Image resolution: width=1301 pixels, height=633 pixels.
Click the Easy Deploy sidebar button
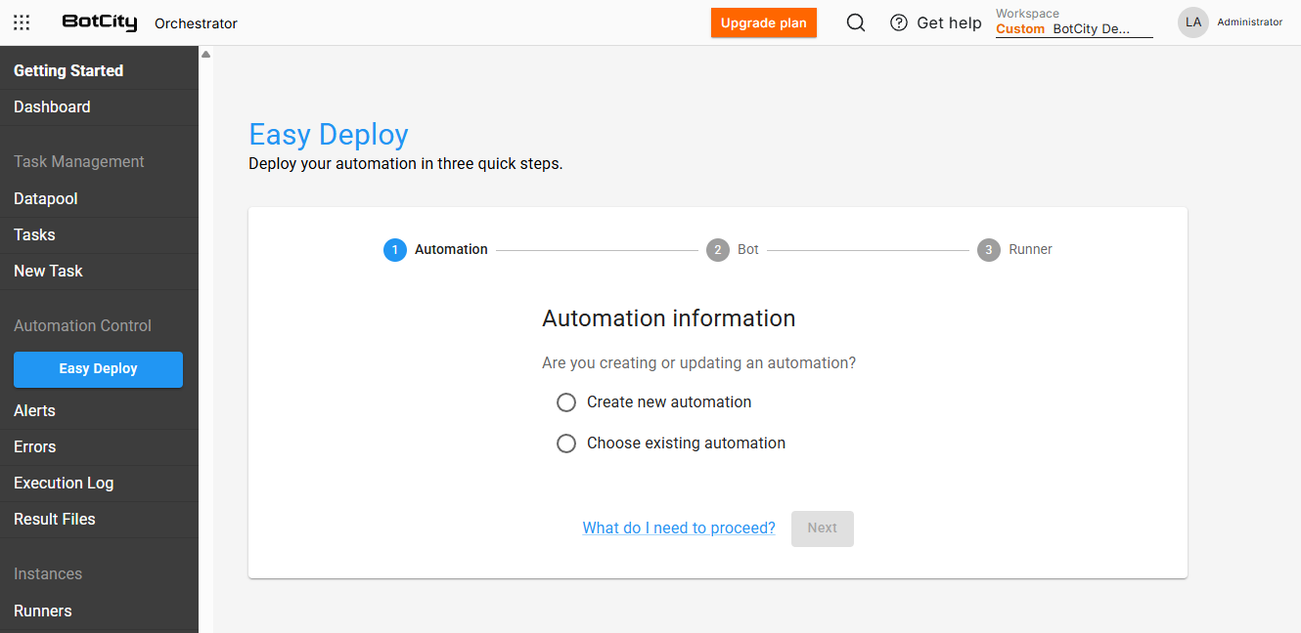(98, 369)
